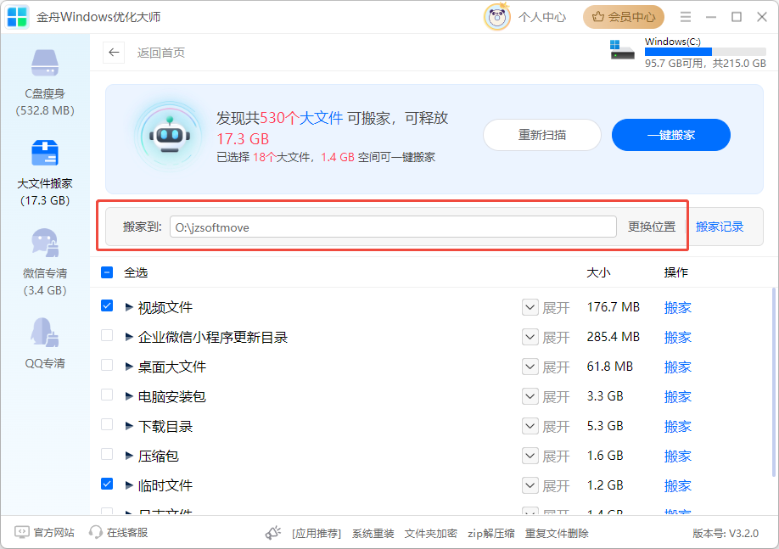This screenshot has height=549, width=779.
Task: Expand 视频文件 using its 展开 dropdown
Action: click(x=530, y=307)
